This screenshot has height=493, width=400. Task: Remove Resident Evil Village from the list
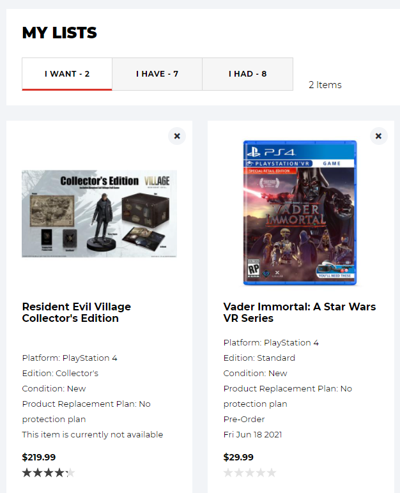coord(177,136)
